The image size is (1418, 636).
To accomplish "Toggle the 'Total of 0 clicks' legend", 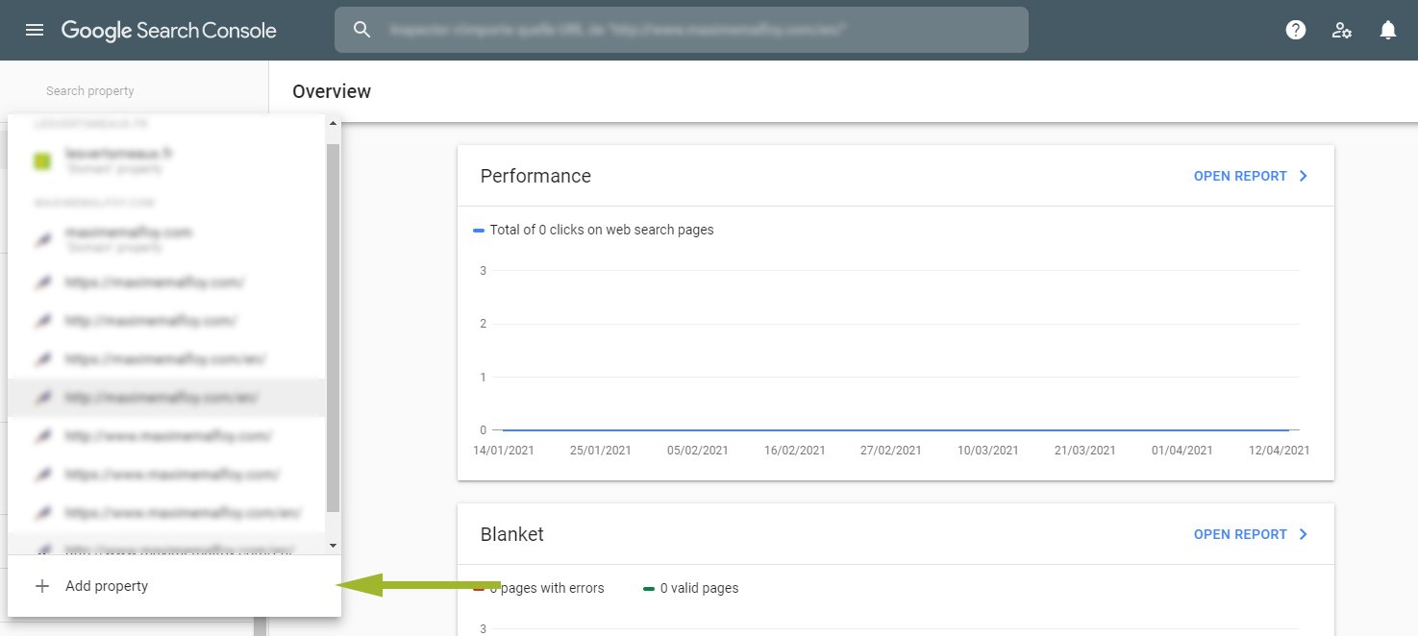I will (593, 230).
